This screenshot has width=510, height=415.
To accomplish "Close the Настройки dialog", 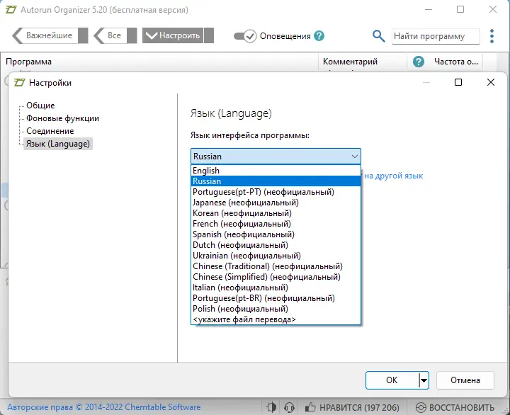I will [490, 82].
